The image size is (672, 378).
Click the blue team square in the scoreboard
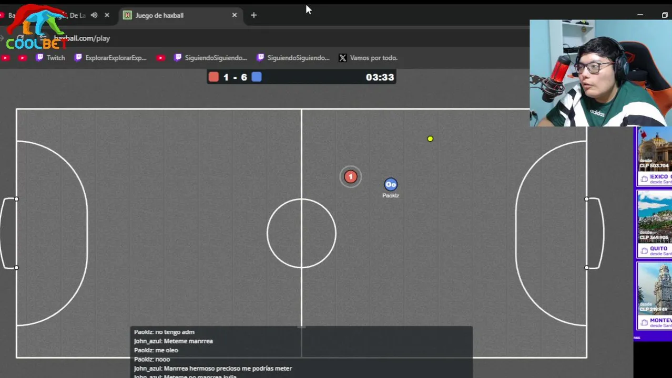pos(257,77)
